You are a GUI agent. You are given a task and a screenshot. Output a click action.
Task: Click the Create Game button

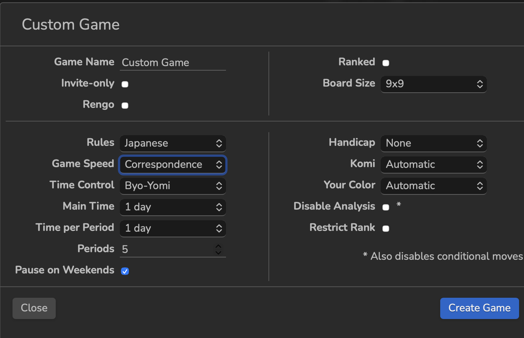479,308
